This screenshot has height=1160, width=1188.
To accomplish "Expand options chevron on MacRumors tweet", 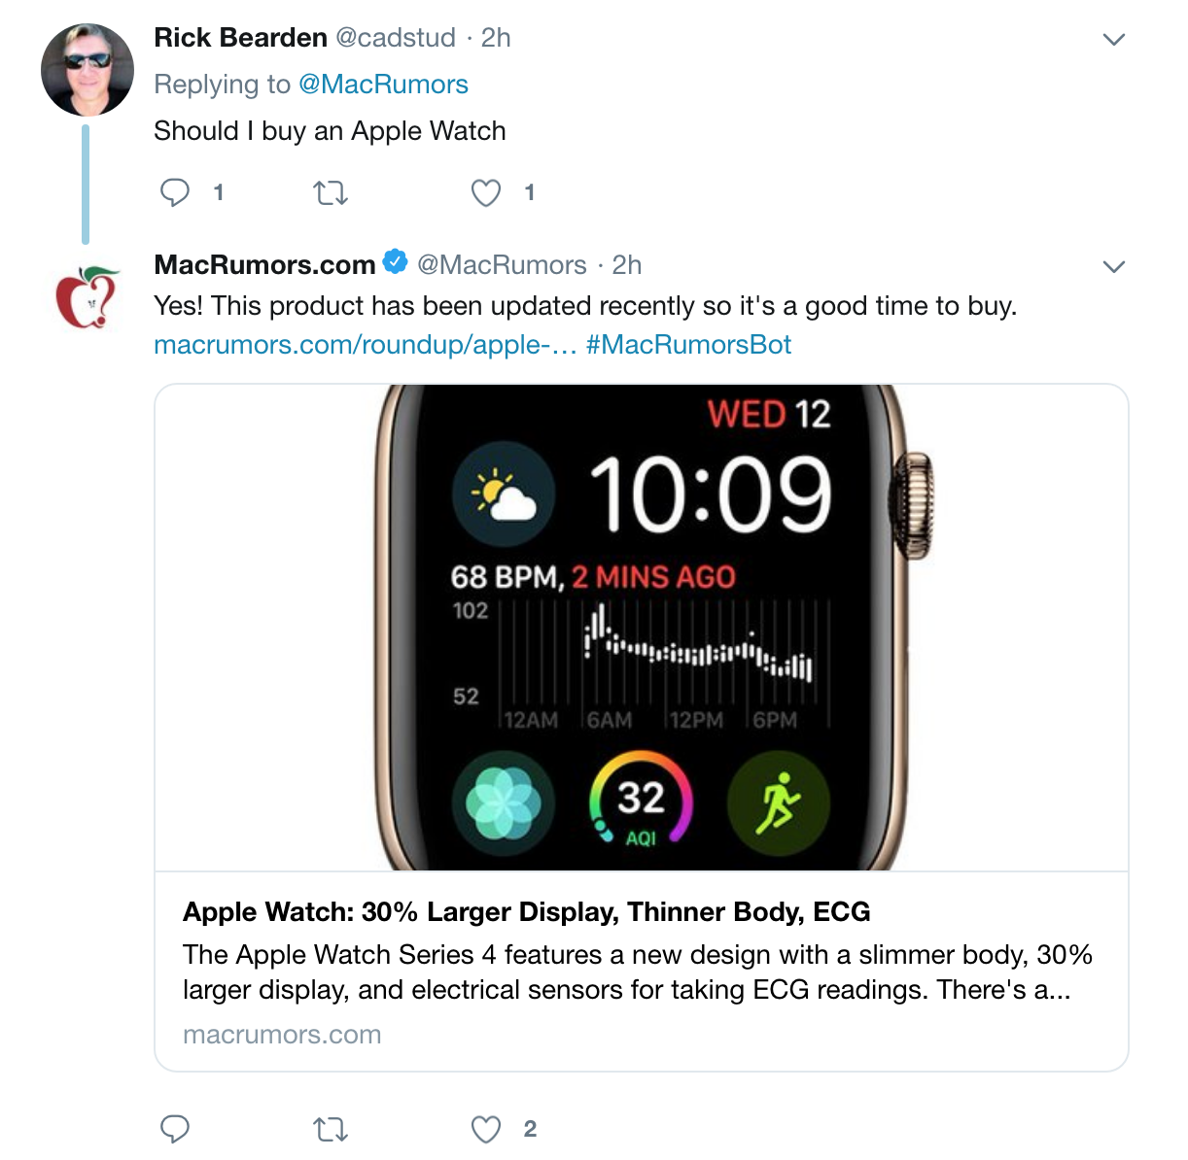I will click(x=1114, y=266).
